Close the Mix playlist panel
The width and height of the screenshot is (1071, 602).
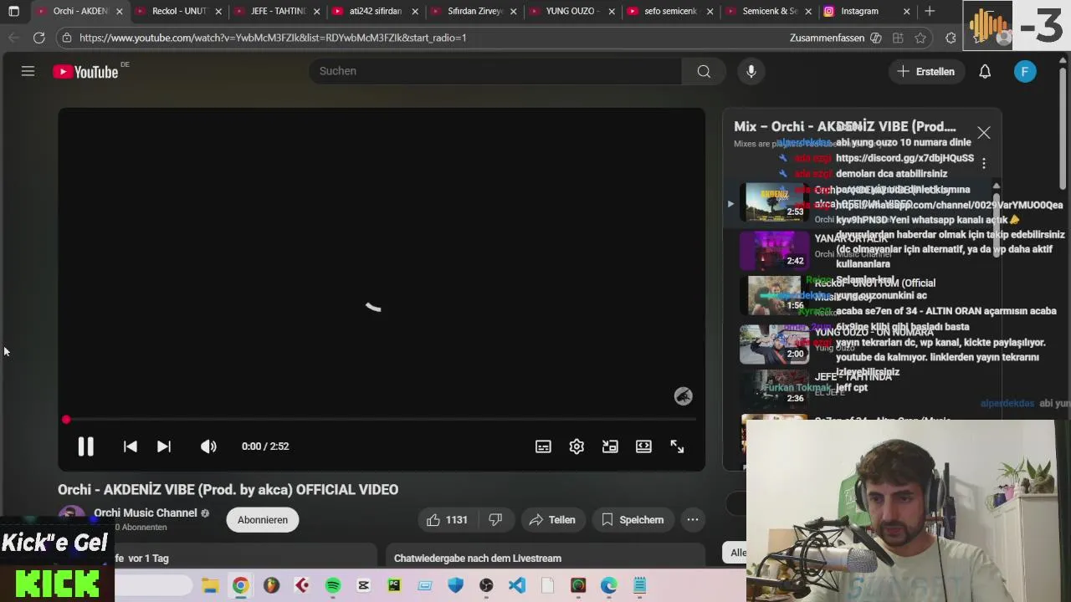coord(984,133)
